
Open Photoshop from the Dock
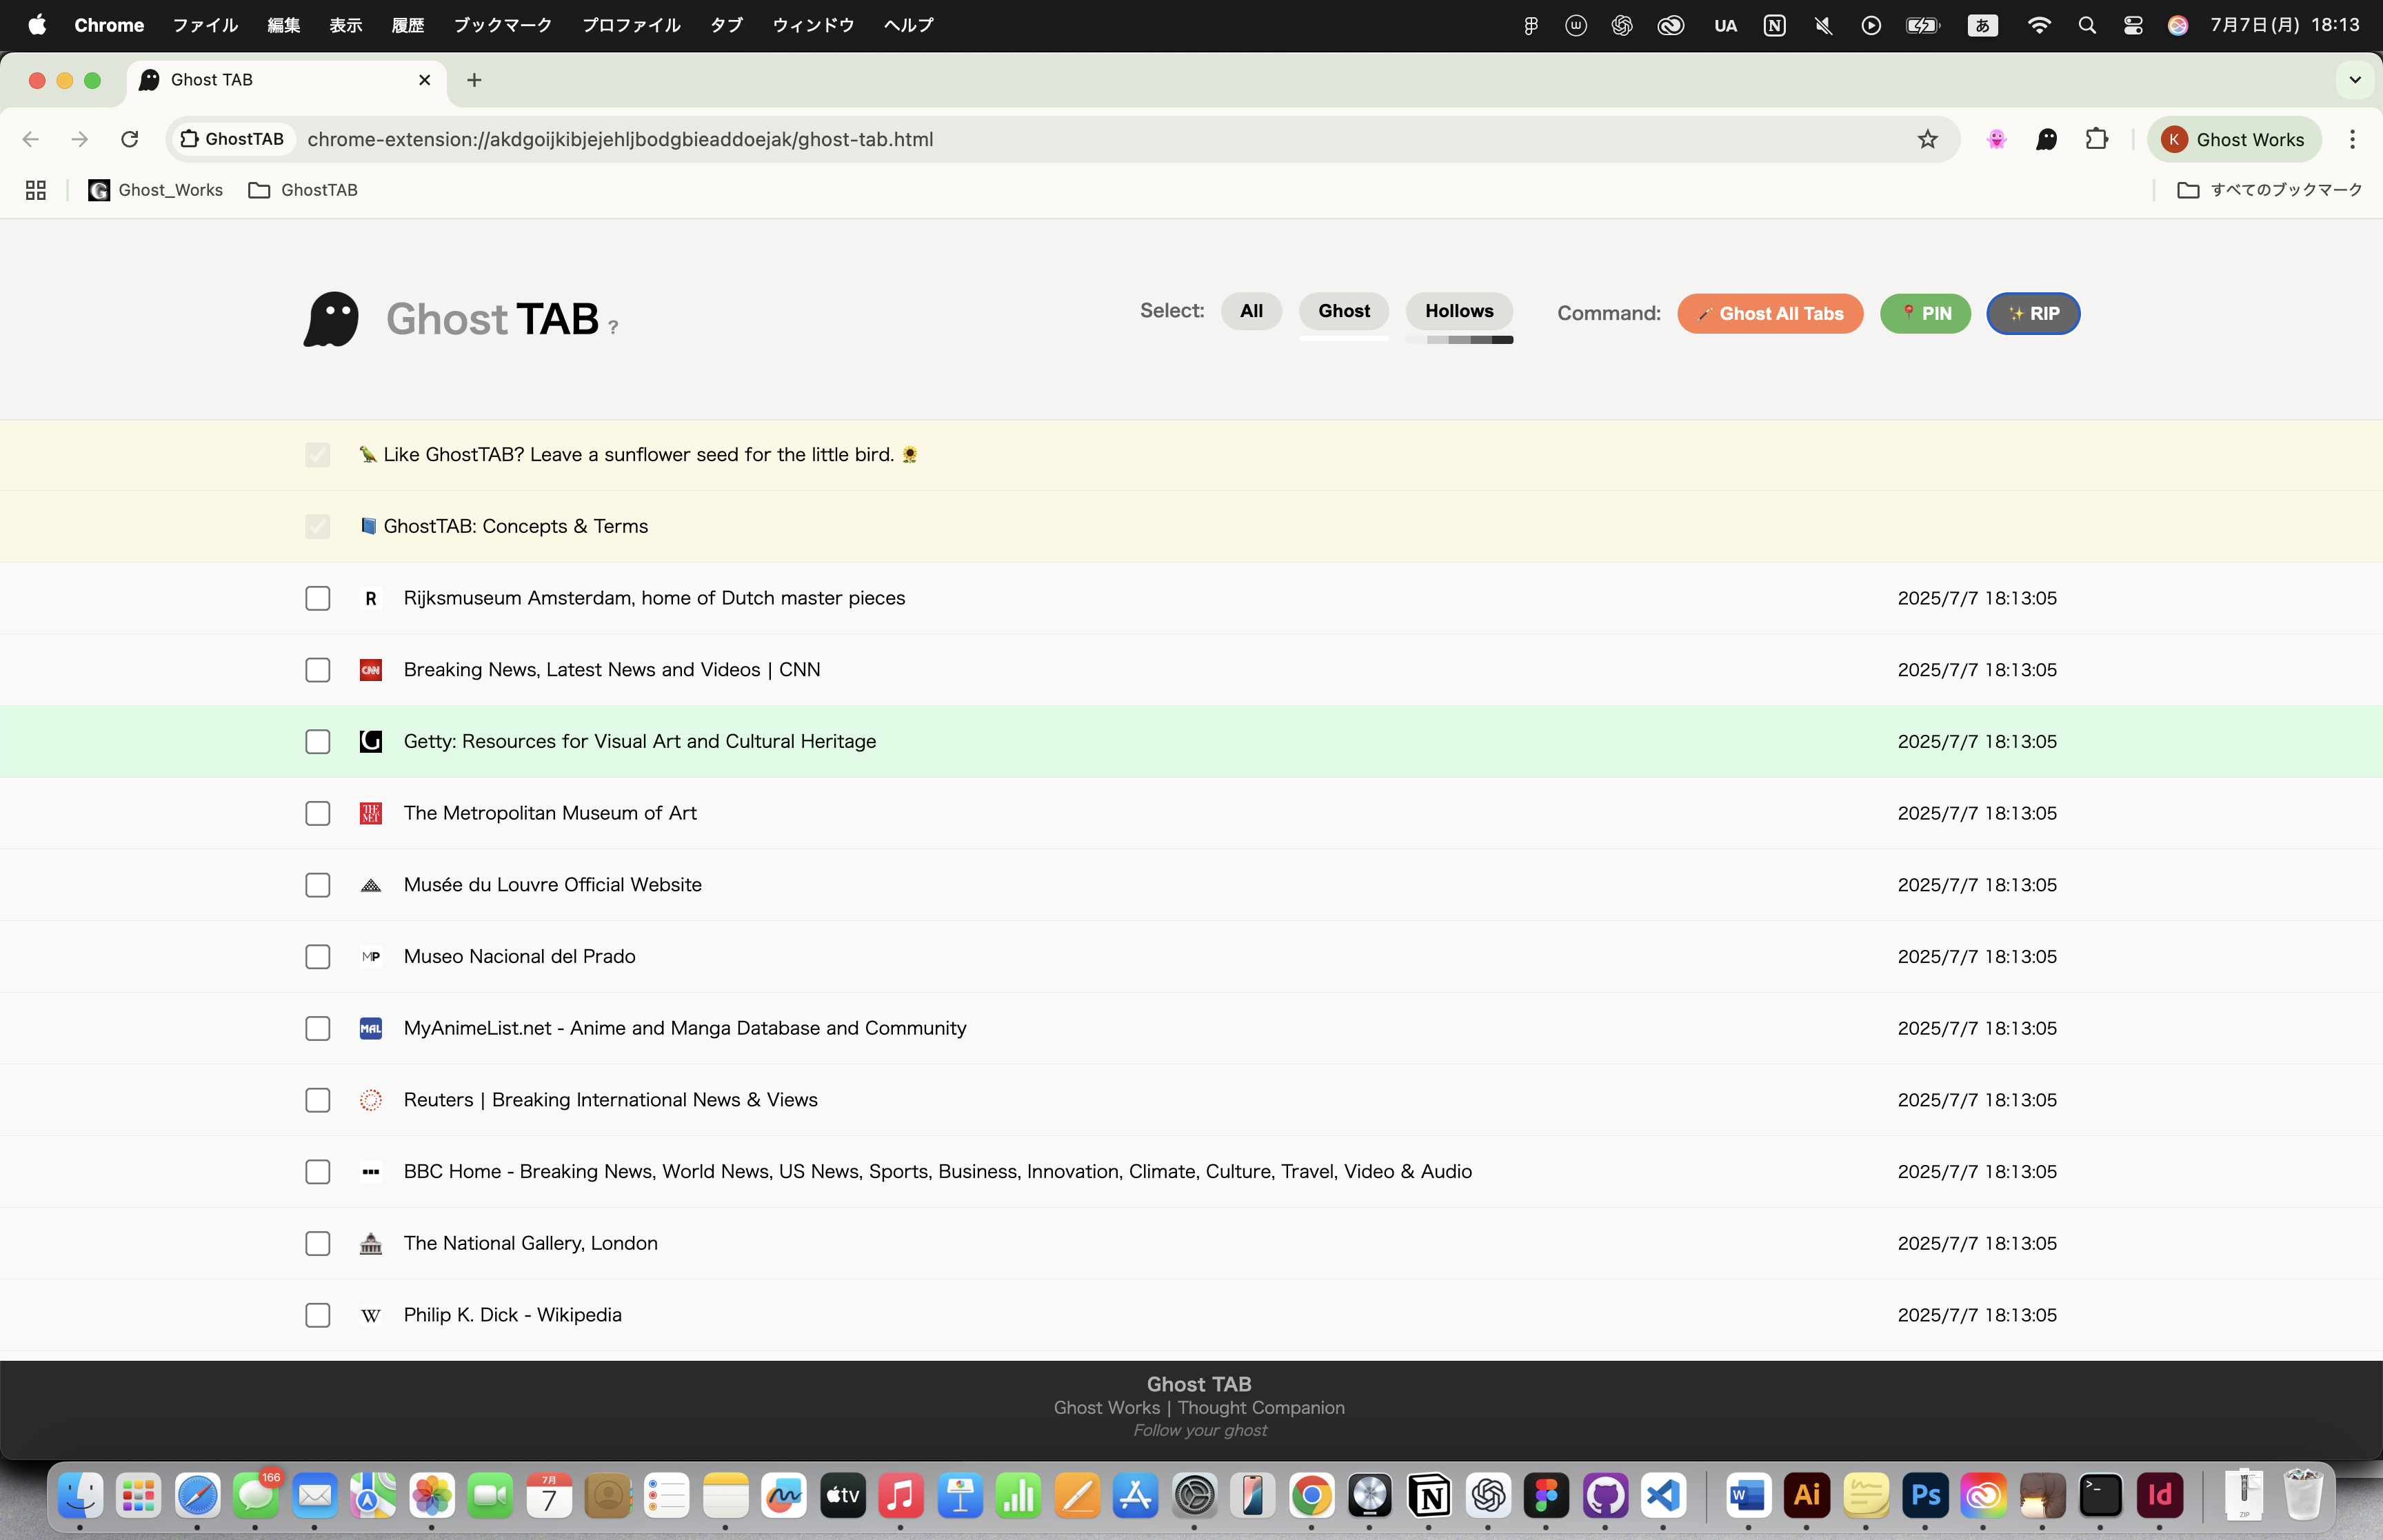coord(1926,1496)
